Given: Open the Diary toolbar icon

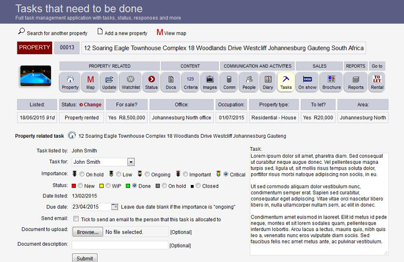Looking at the screenshot, I should pos(268,82).
